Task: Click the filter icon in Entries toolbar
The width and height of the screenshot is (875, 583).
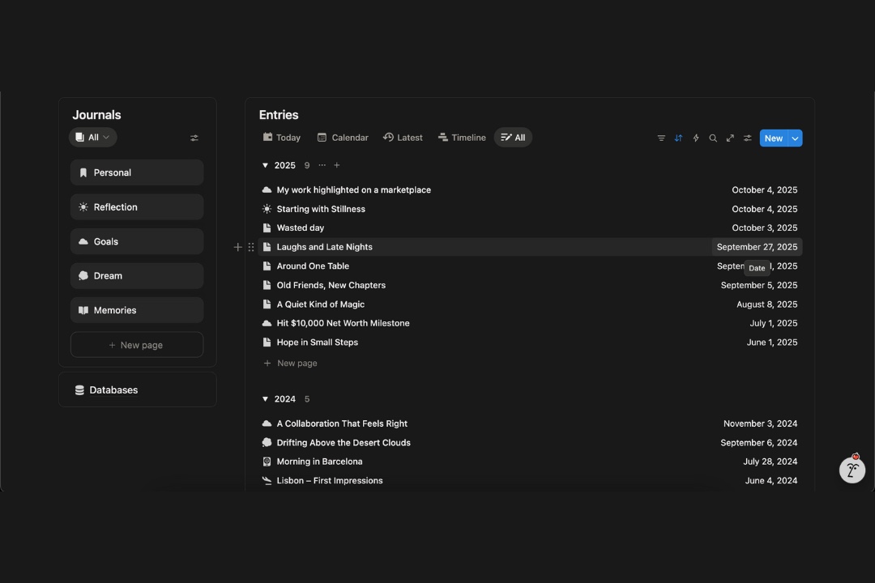Action: tap(661, 138)
